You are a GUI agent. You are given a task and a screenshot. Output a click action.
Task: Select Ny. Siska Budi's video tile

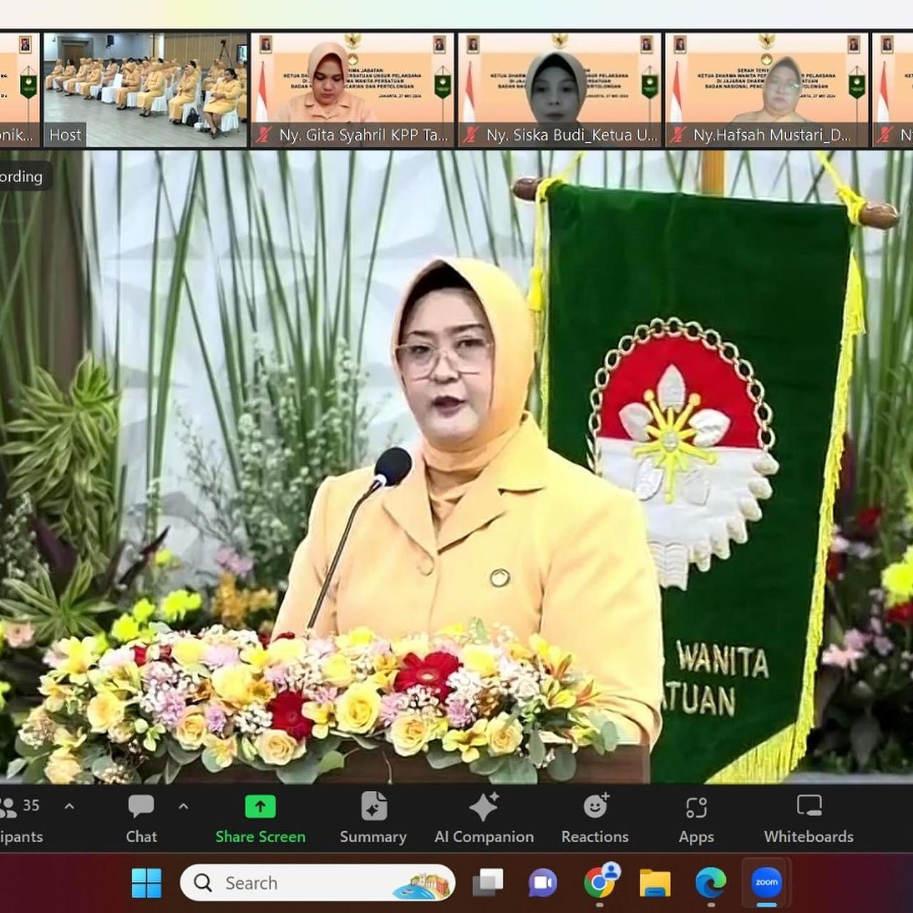click(558, 89)
